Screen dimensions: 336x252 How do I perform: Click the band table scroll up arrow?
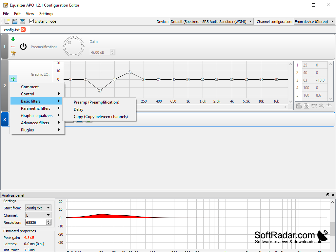point(331,64)
